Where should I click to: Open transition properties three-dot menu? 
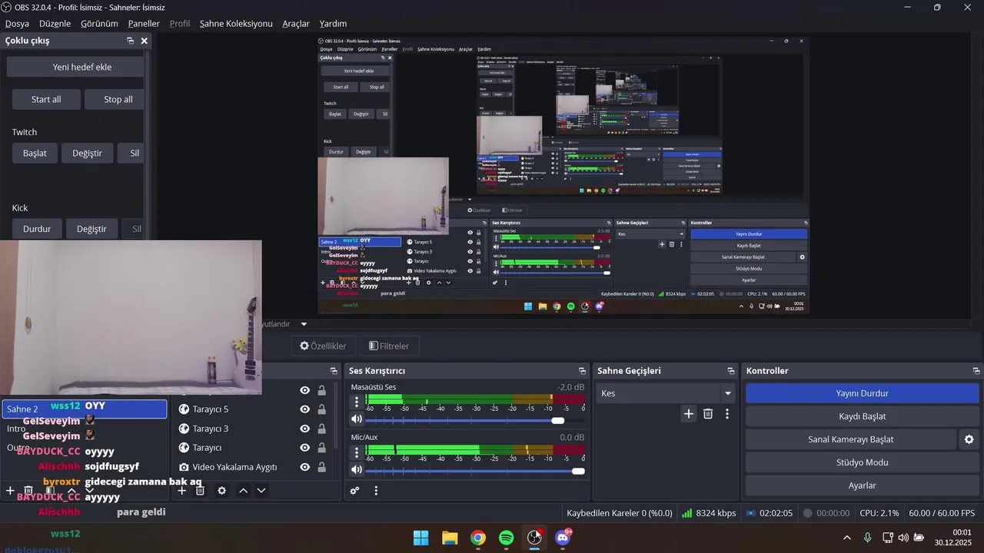click(727, 414)
